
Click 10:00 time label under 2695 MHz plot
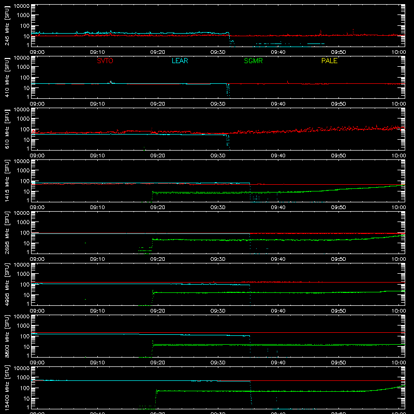(x=398, y=259)
